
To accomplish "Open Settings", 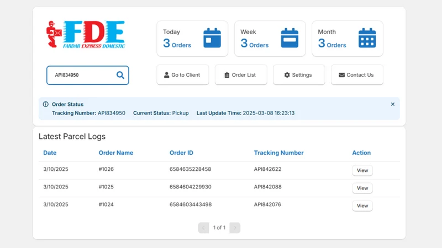I will [299, 75].
